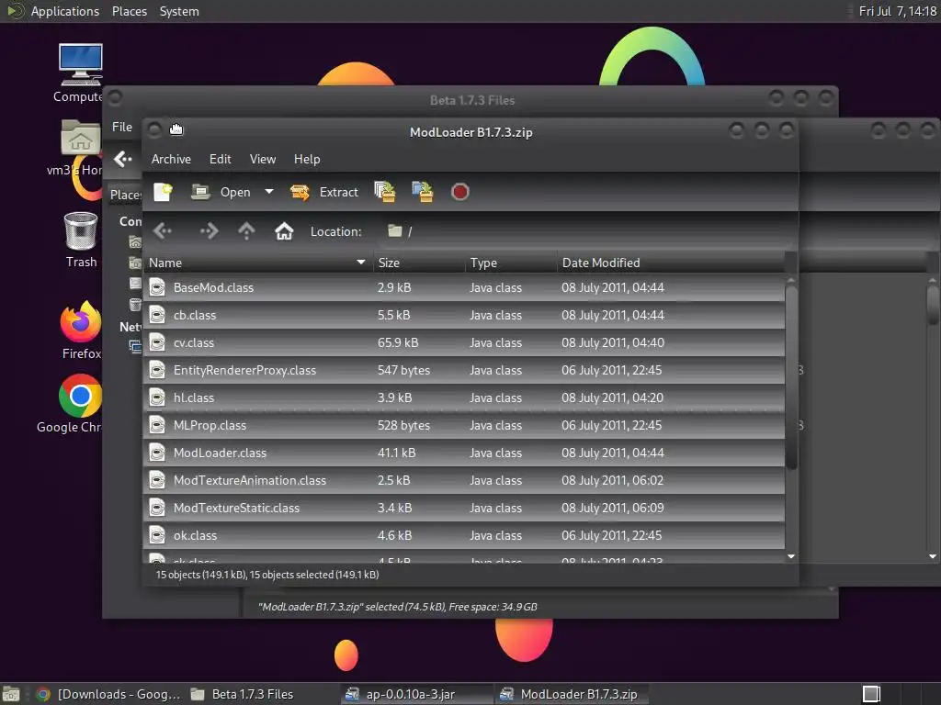Click scroll down arrow of archive list
The width and height of the screenshot is (941, 705).
pos(791,557)
